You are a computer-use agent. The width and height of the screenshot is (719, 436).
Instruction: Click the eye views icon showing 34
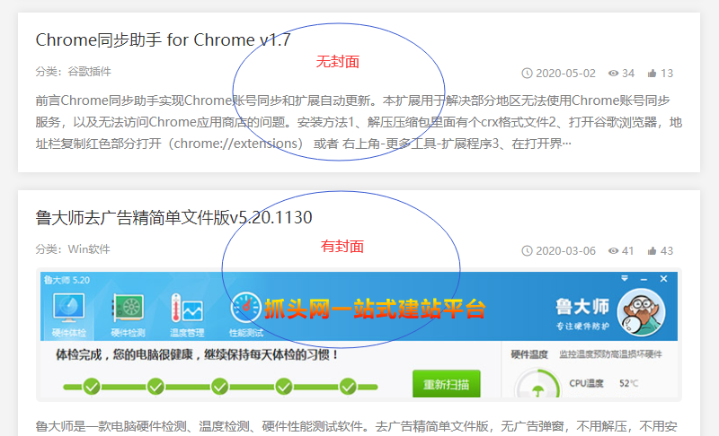613,74
